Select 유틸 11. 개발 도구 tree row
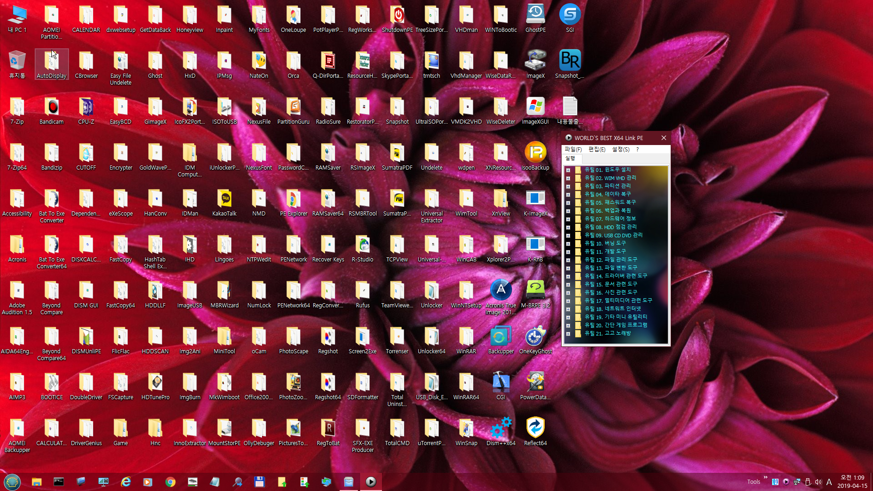Image resolution: width=873 pixels, height=491 pixels. point(605,251)
